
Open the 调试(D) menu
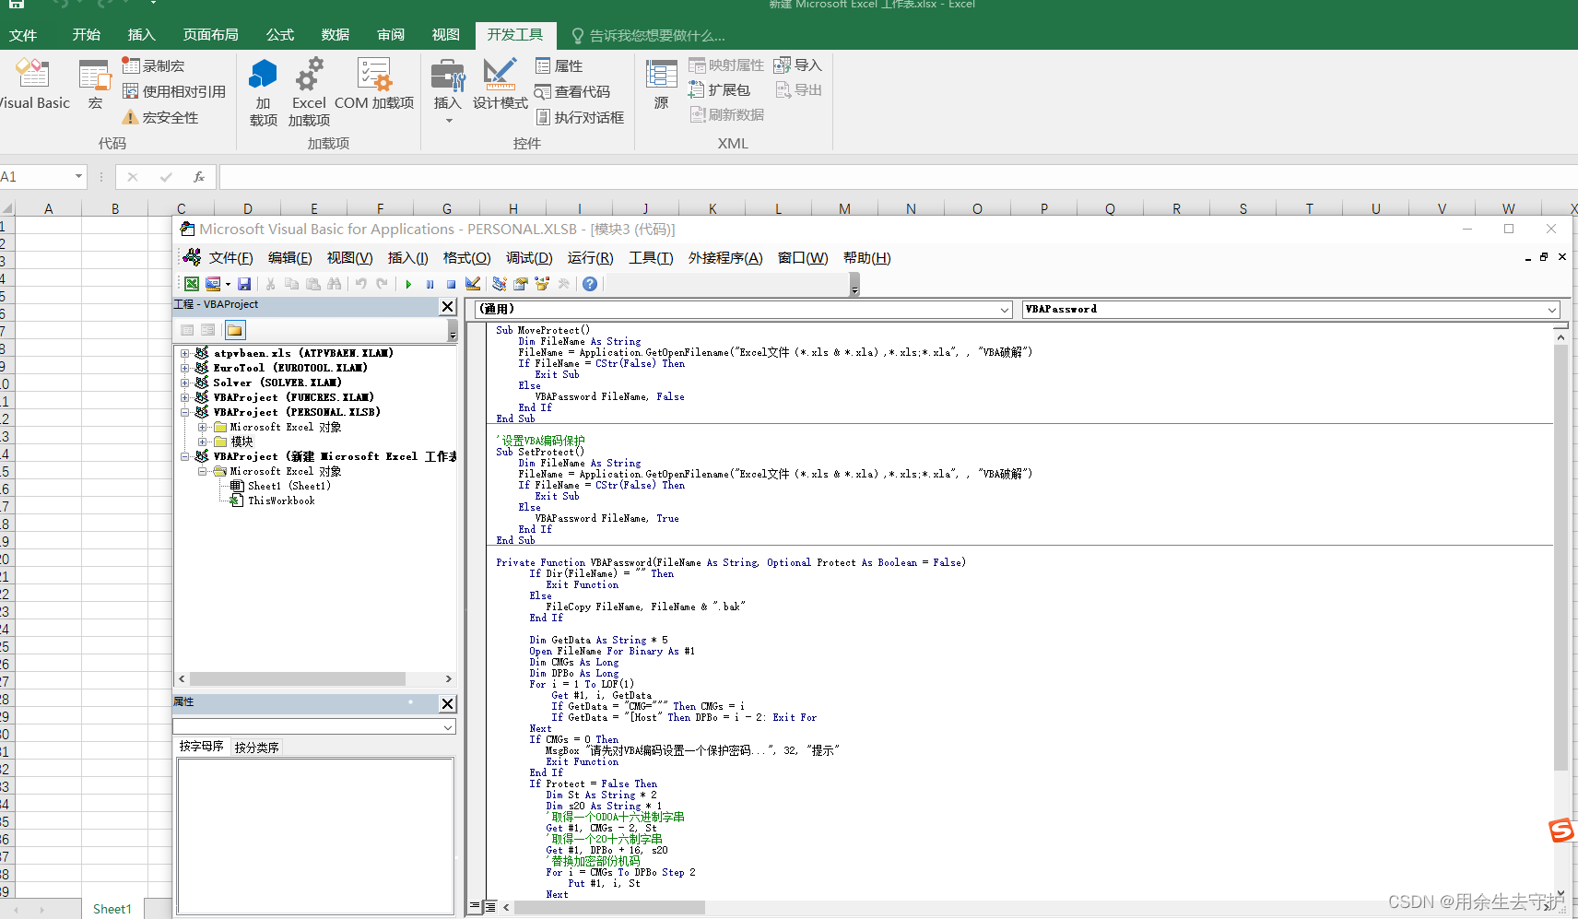(x=529, y=258)
